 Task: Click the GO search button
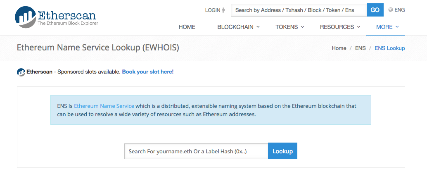click(x=375, y=10)
